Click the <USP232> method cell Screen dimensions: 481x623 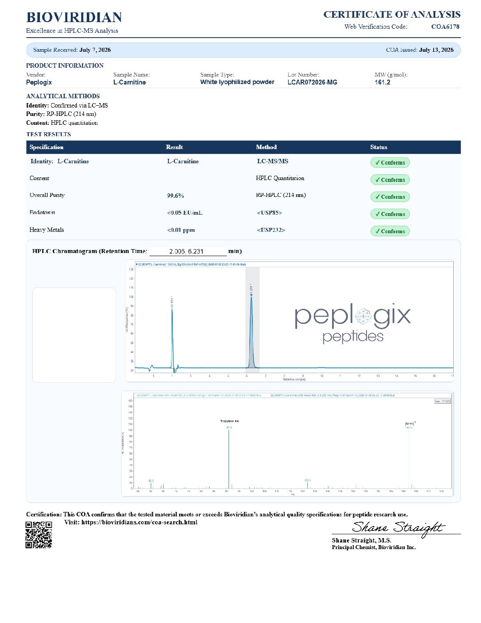tap(271, 230)
